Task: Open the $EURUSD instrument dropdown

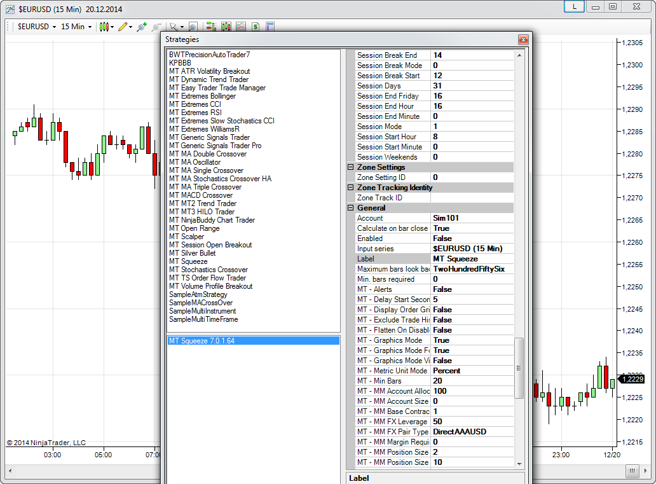Action: pos(37,27)
